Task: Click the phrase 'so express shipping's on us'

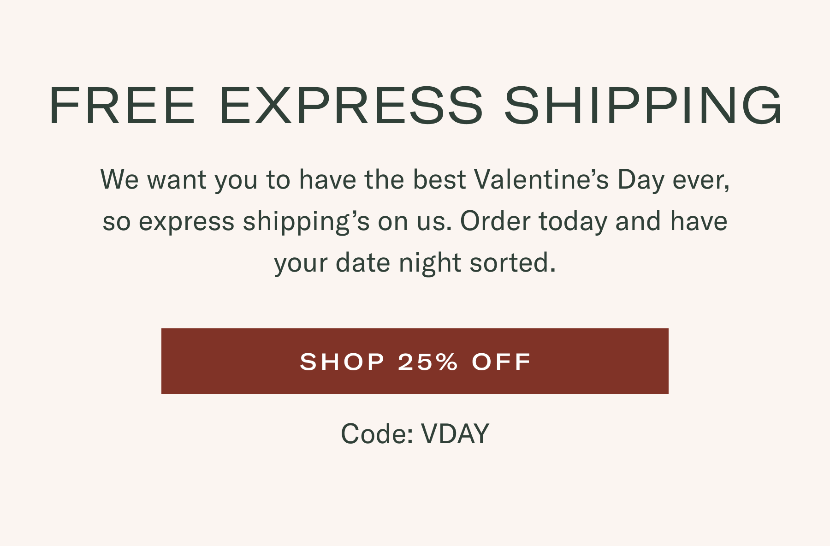Action: click(x=275, y=221)
